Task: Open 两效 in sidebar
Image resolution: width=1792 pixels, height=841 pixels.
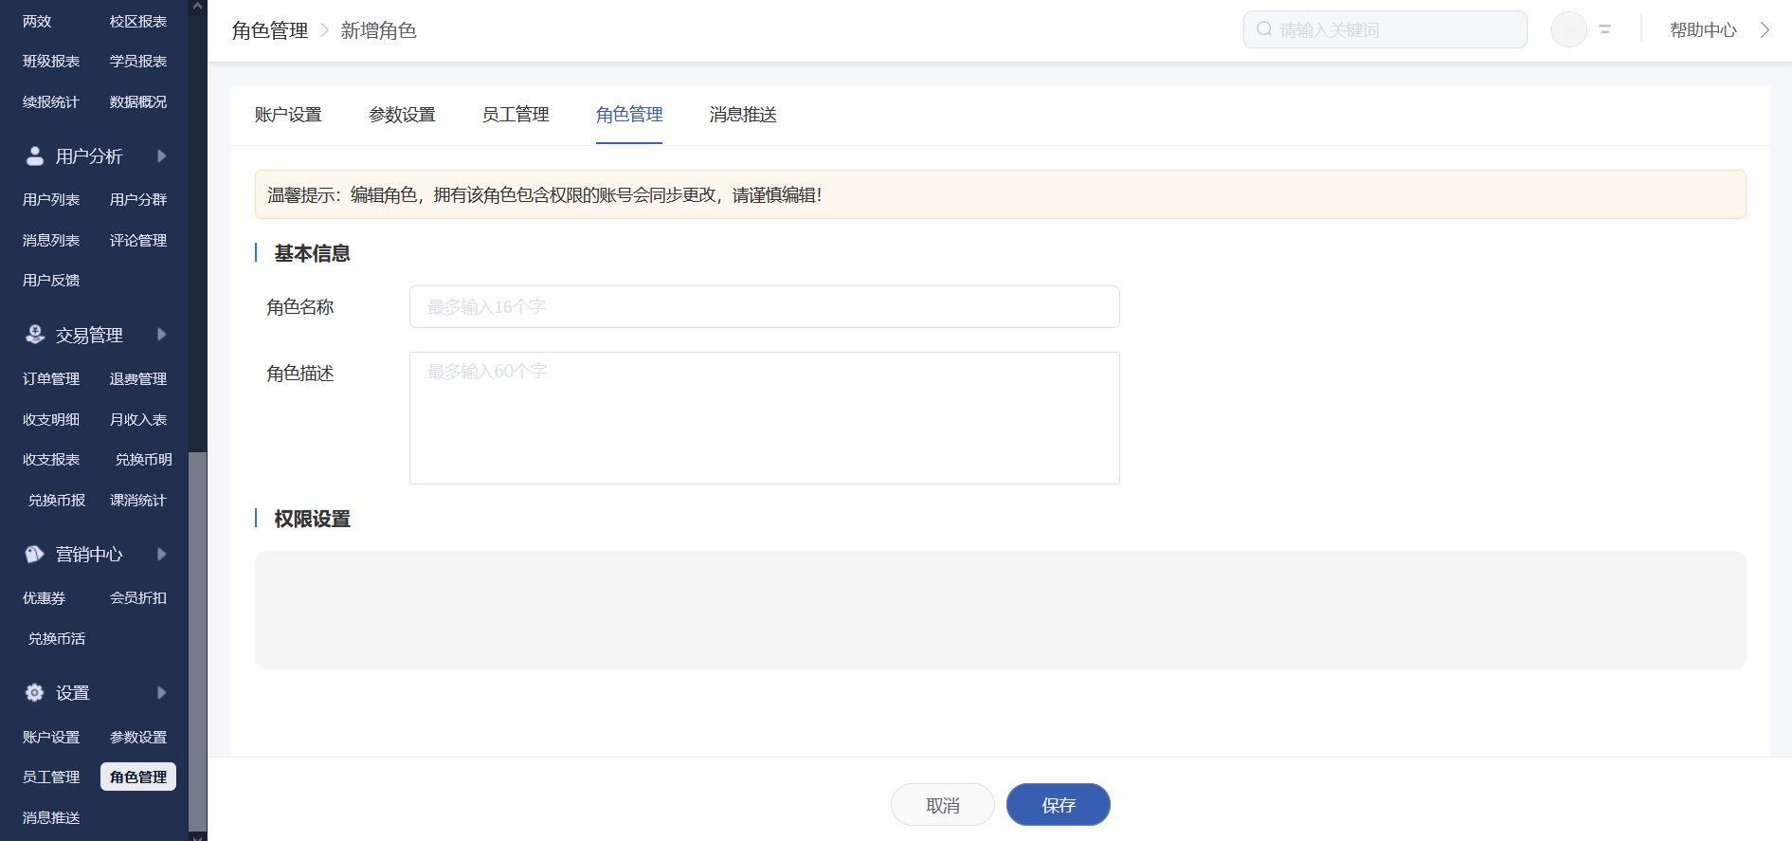Action: (x=37, y=21)
